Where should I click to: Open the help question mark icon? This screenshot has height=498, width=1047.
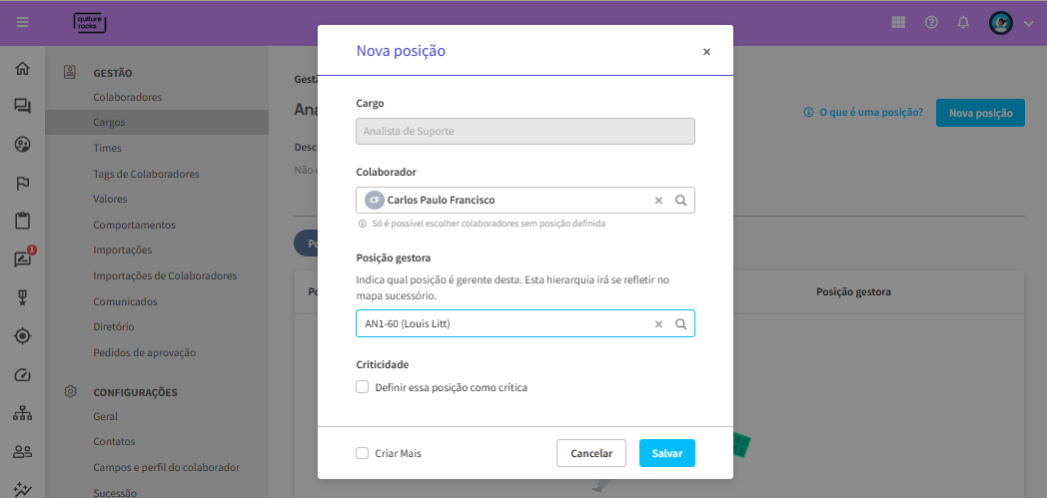pos(931,23)
